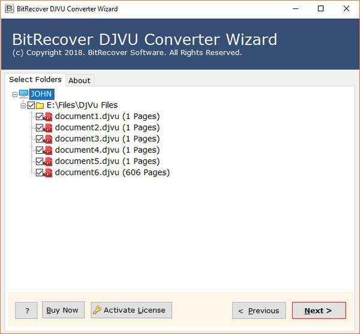This screenshot has width=360, height=334.
Task: Select document3.djvu (1 Pages) entry
Action: [107, 139]
